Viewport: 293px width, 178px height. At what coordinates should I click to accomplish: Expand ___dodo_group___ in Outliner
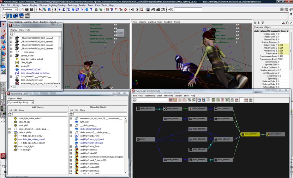11,52
